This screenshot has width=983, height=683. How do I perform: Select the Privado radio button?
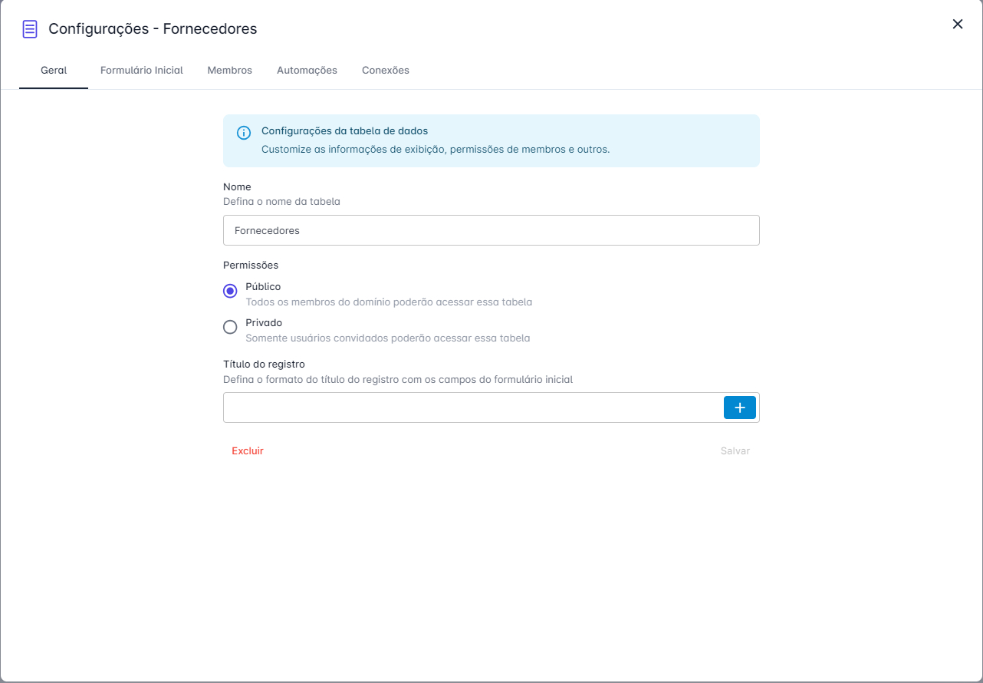230,327
